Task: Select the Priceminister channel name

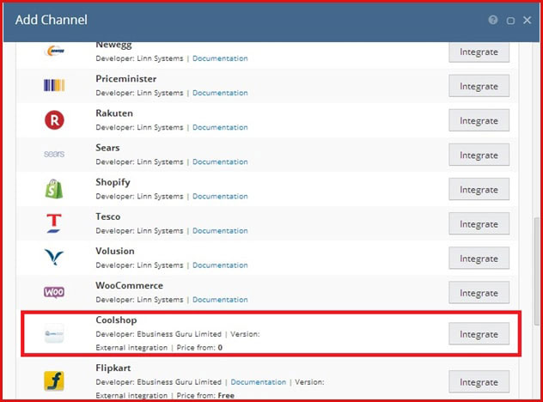Action: point(126,79)
